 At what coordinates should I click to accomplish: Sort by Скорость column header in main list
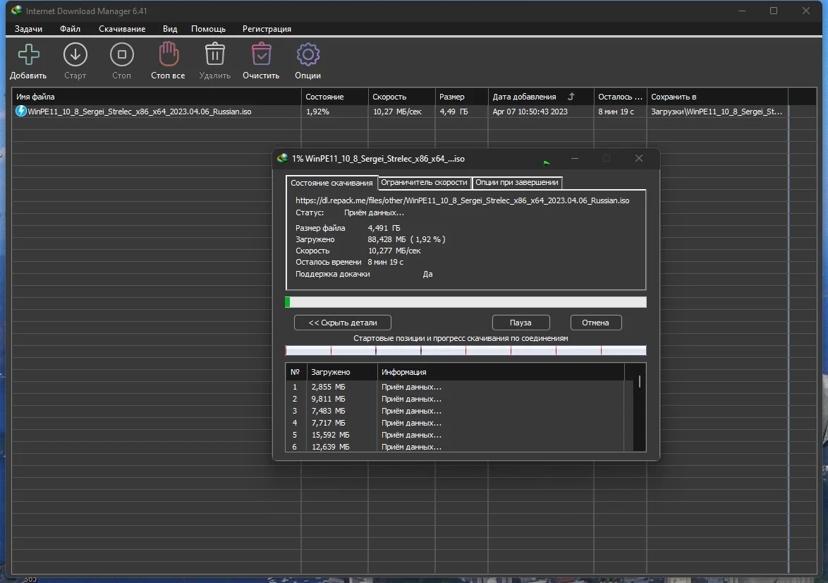[402, 97]
